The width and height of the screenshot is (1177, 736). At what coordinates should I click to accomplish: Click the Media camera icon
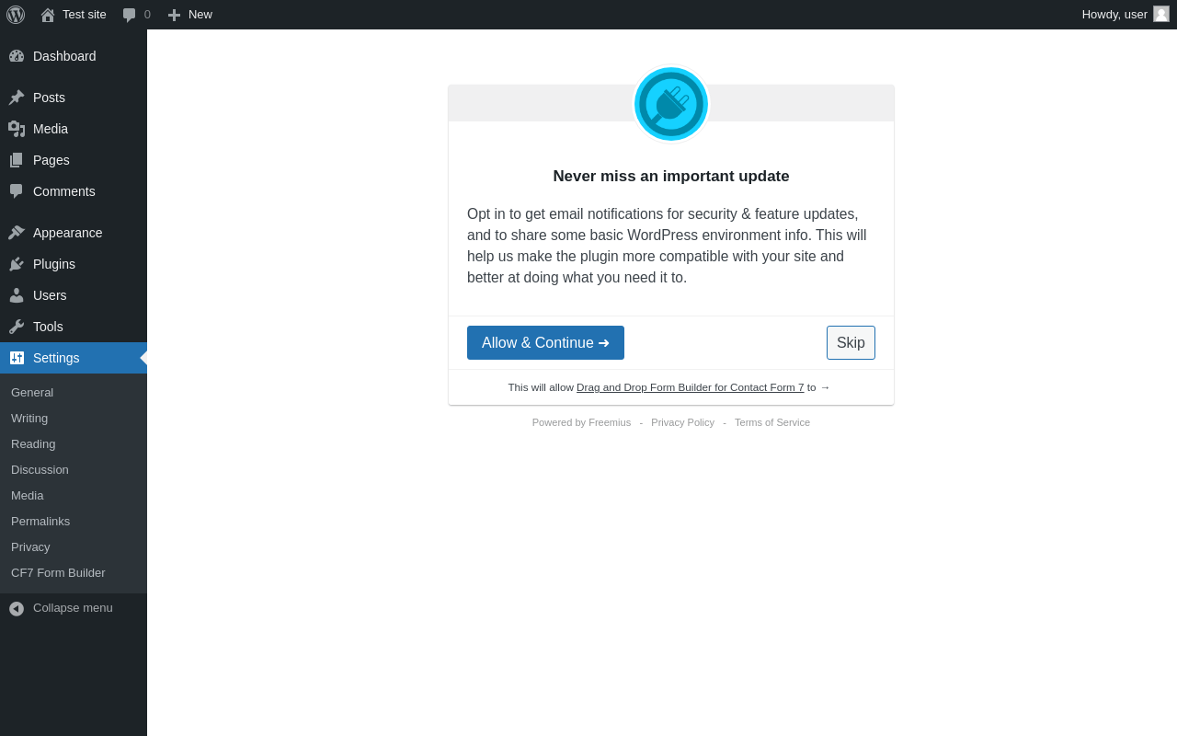tap(17, 129)
